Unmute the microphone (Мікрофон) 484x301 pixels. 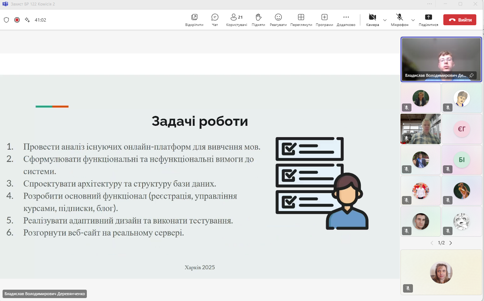(399, 20)
